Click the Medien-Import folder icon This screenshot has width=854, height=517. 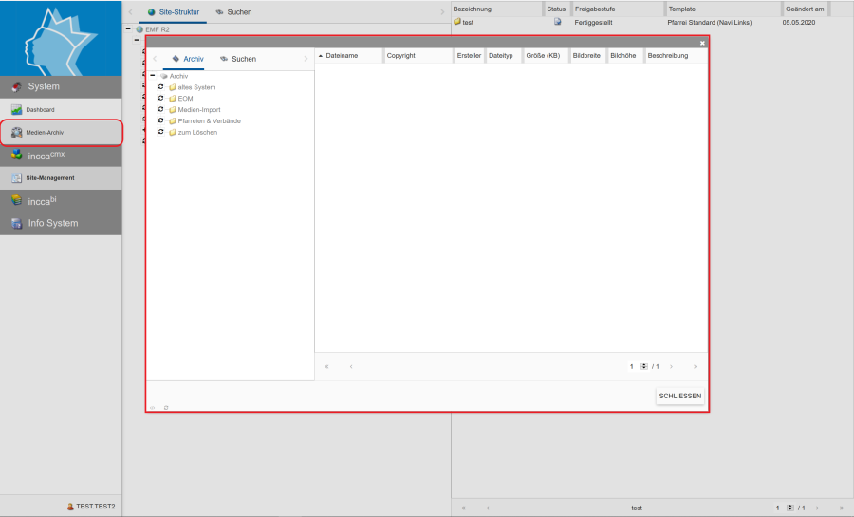click(x=173, y=110)
